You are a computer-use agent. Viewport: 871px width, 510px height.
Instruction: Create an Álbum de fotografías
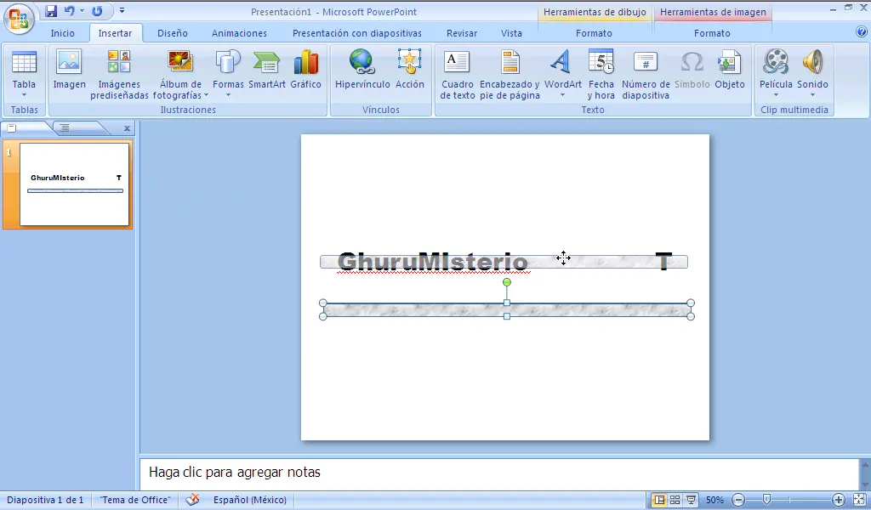coord(180,74)
